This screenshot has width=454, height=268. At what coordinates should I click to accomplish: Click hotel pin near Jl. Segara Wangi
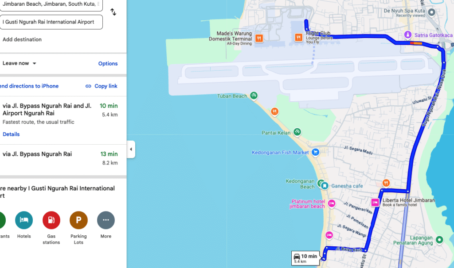(x=329, y=235)
